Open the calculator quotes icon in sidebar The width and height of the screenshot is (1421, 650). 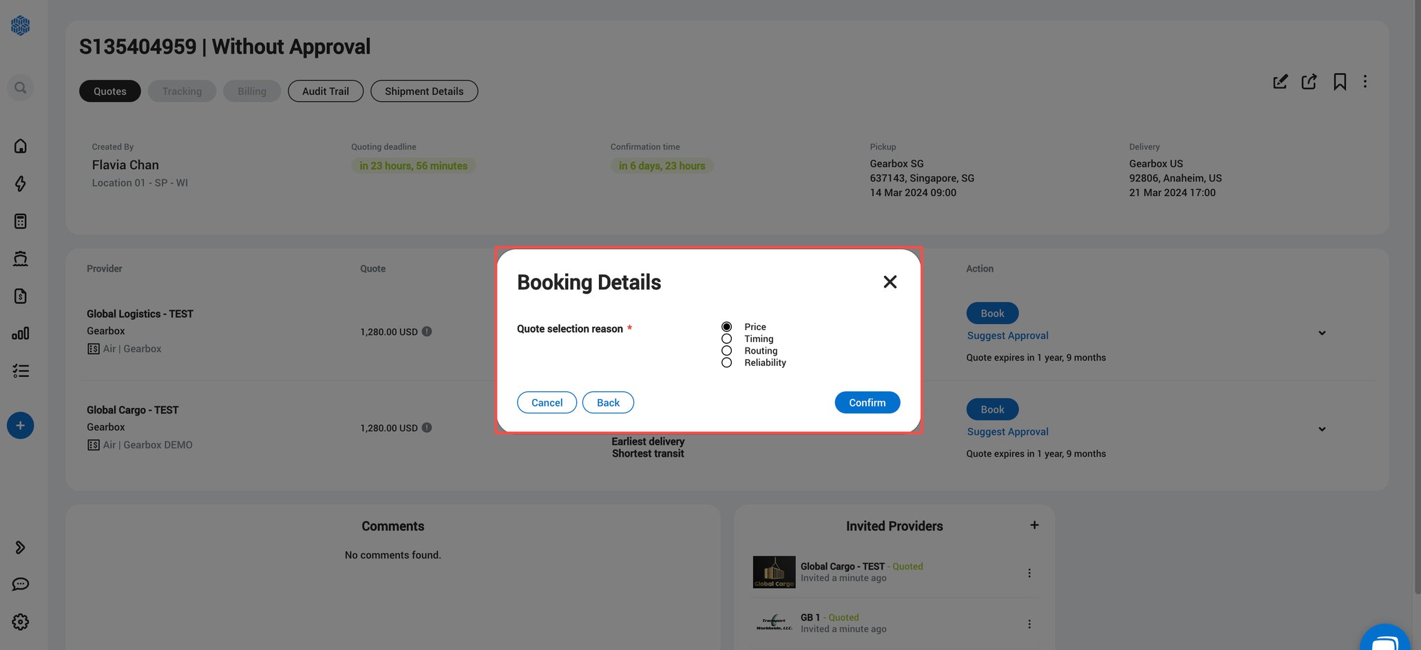click(20, 220)
